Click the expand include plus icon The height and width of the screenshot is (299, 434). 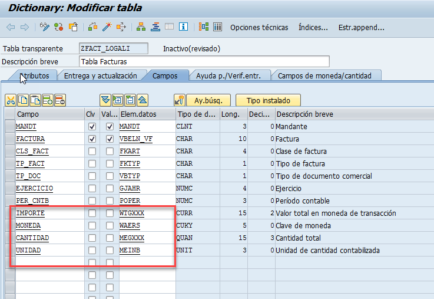point(118,100)
